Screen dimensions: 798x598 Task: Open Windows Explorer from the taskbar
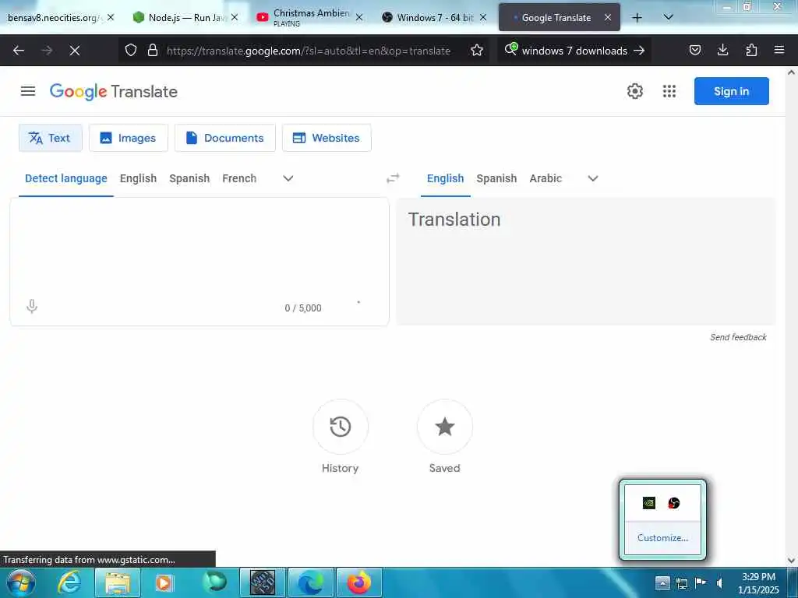pyautogui.click(x=118, y=582)
